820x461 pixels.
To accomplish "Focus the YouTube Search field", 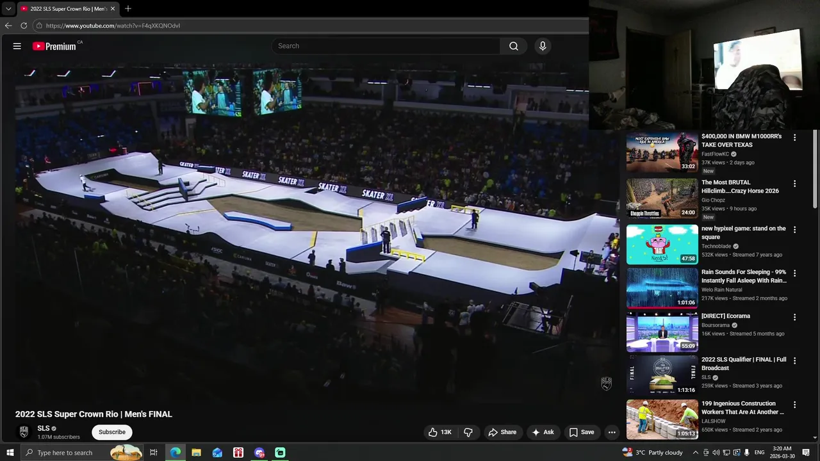I will click(x=386, y=46).
